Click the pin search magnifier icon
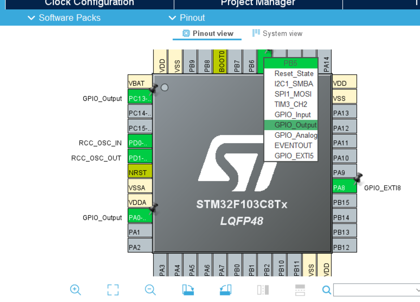Screen dimensions: 420x302 (x=326, y=290)
